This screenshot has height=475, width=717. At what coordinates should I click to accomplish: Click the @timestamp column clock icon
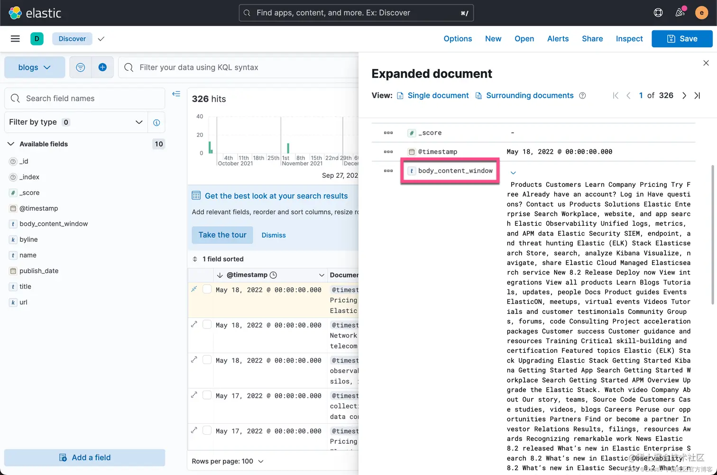[273, 275]
